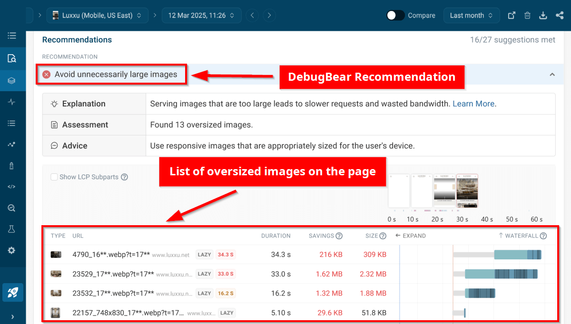Toggle the Compare switch
This screenshot has height=324, width=571.
click(395, 15)
